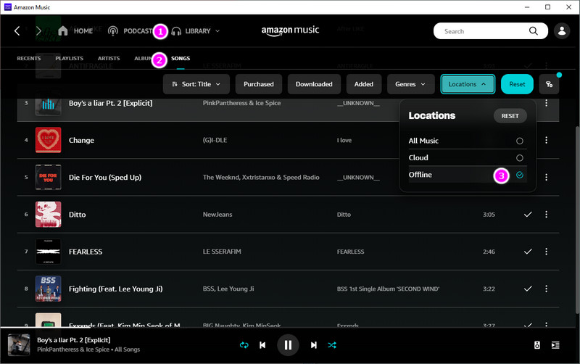The image size is (580, 364).
Task: Open the play queue
Action: pyautogui.click(x=555, y=345)
